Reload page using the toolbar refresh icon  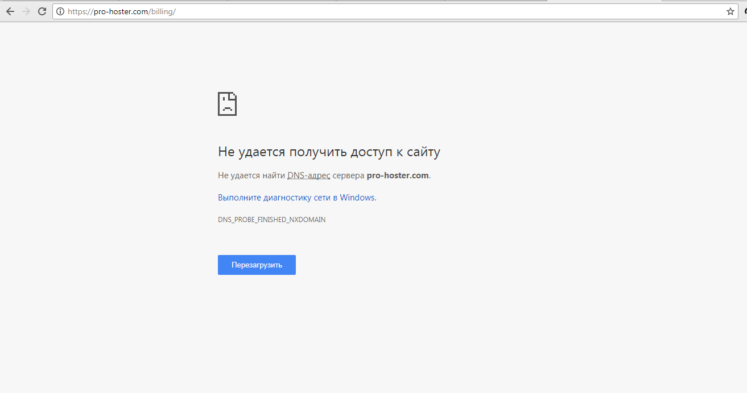pos(42,11)
